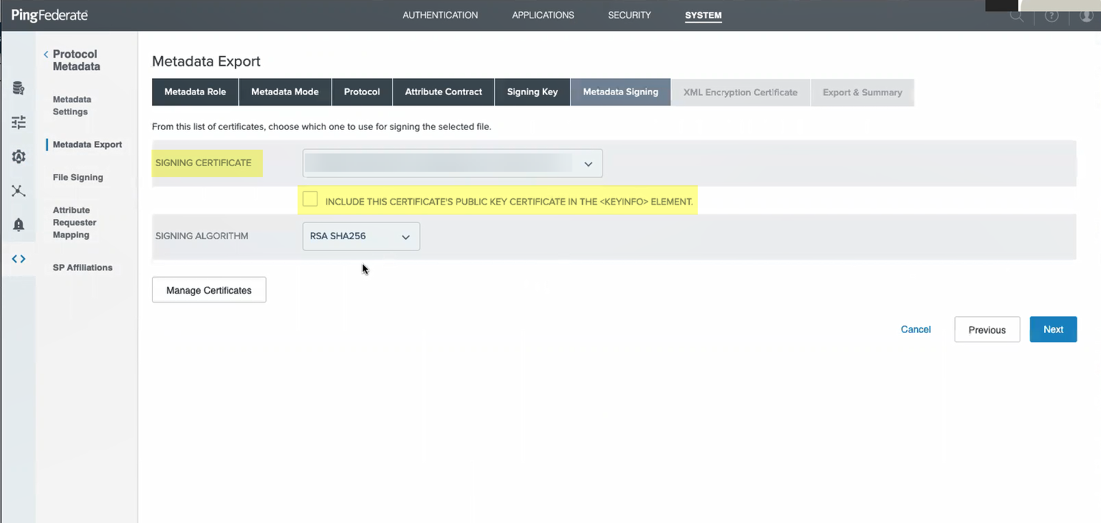1101x523 pixels.
Task: Select the gear administration icon in sidebar
Action: pos(18,156)
